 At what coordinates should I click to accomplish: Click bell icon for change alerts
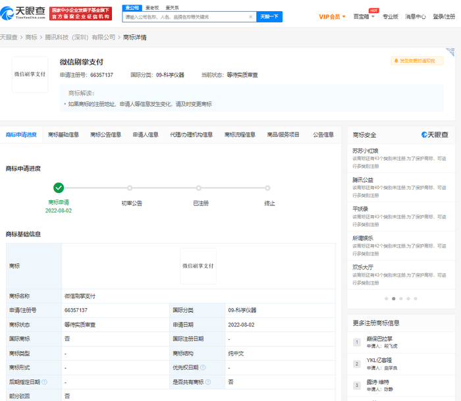pos(396,61)
